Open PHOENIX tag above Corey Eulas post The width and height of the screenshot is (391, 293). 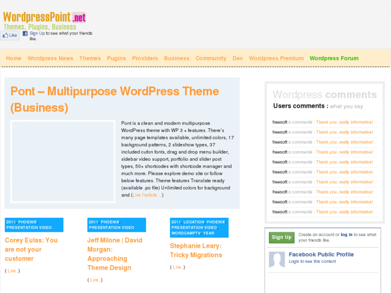point(27,222)
